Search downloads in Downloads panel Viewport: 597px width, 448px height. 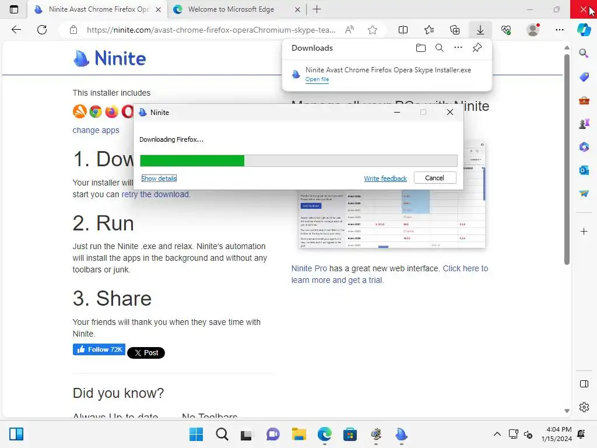point(440,48)
